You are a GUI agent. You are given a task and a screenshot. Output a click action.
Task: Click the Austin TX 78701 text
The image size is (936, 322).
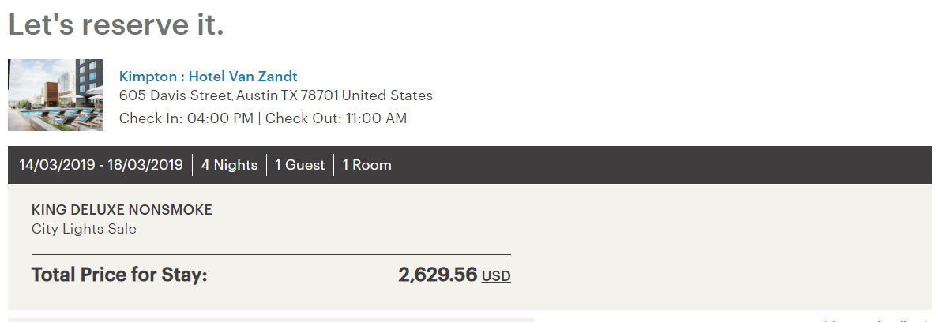tap(288, 95)
